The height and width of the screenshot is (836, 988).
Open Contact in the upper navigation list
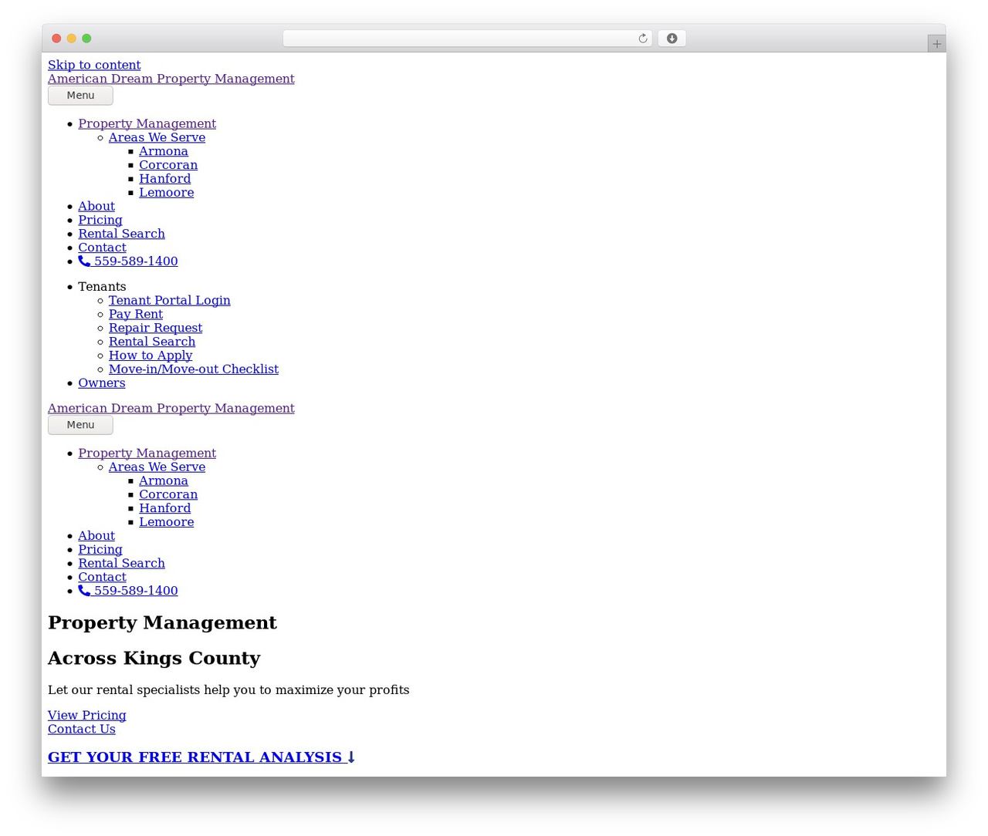tap(102, 248)
